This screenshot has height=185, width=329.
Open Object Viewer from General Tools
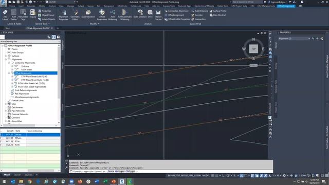click(x=46, y=15)
